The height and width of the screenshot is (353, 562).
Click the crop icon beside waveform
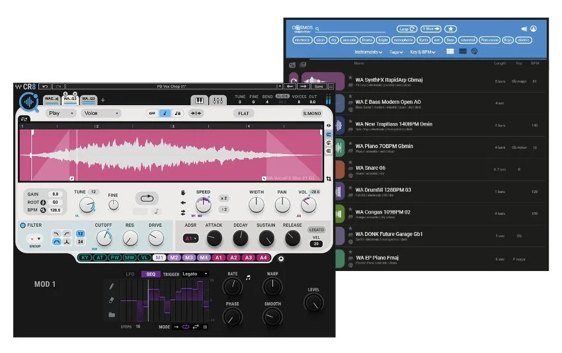pos(329,178)
